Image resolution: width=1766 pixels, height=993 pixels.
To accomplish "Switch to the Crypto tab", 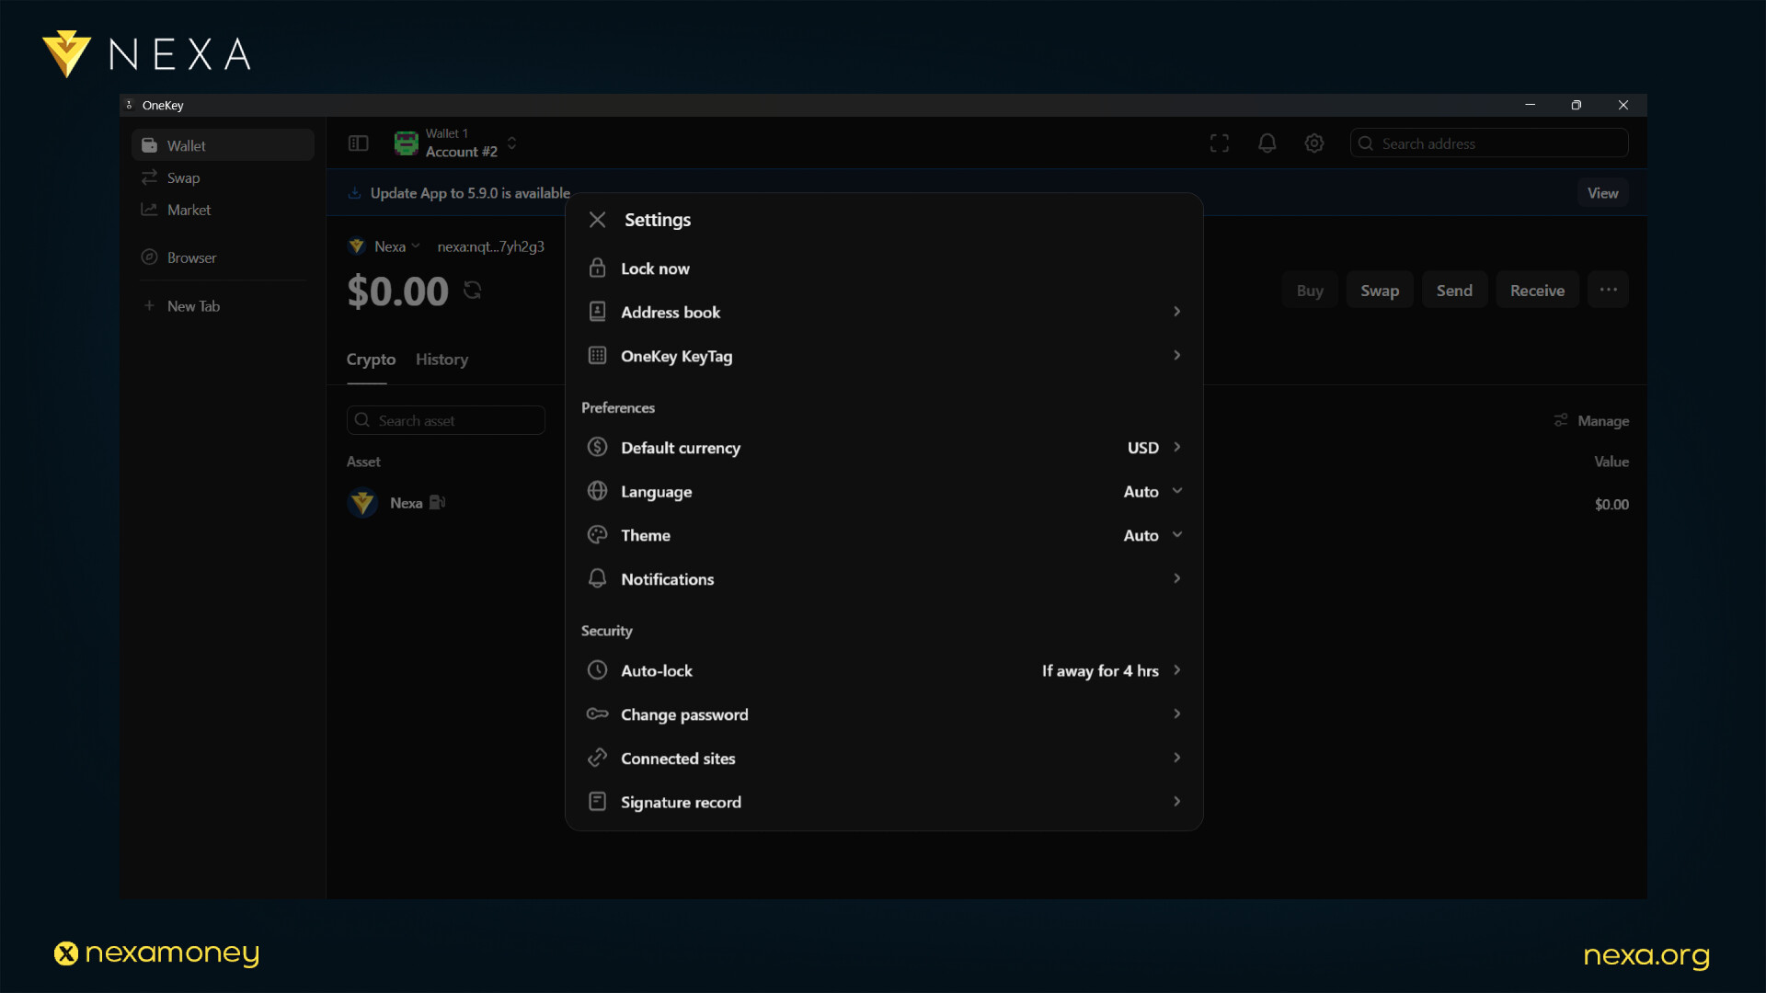I will tap(371, 360).
